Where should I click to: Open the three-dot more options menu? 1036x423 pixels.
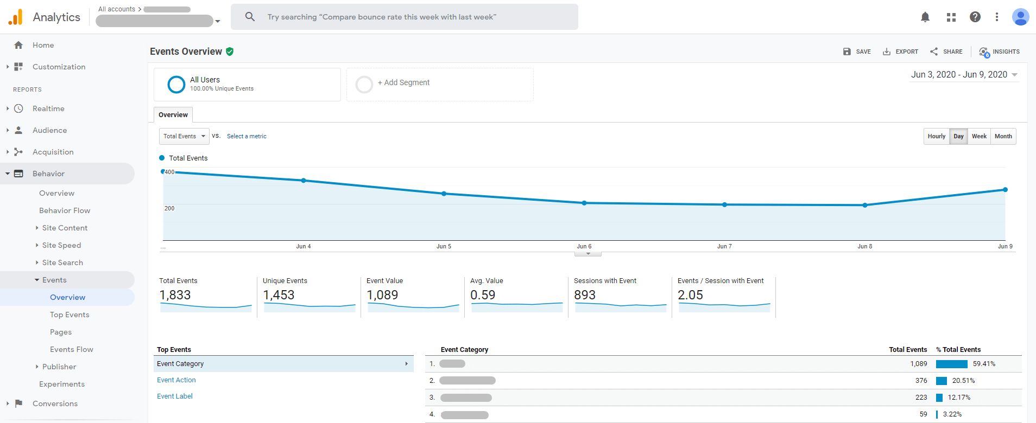(x=997, y=17)
